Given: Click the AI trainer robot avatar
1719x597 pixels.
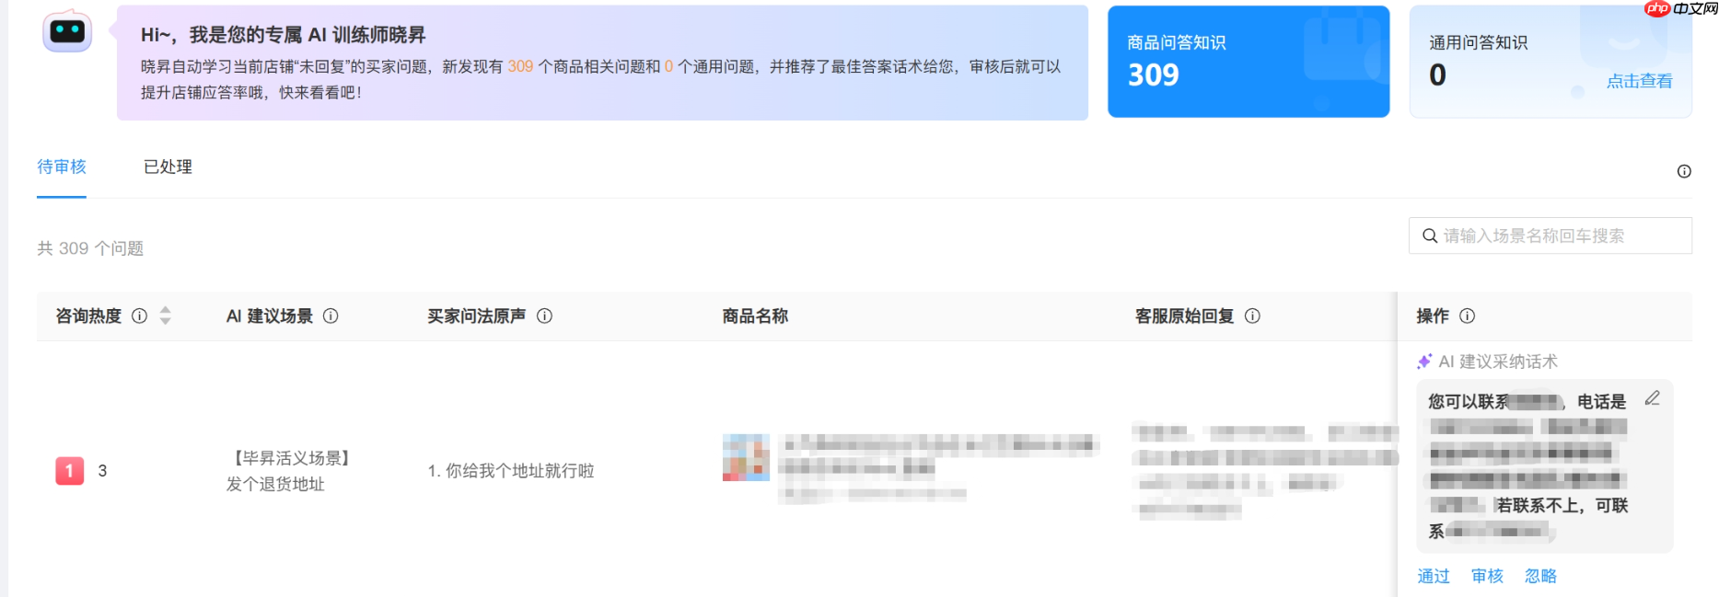Looking at the screenshot, I should 67,32.
